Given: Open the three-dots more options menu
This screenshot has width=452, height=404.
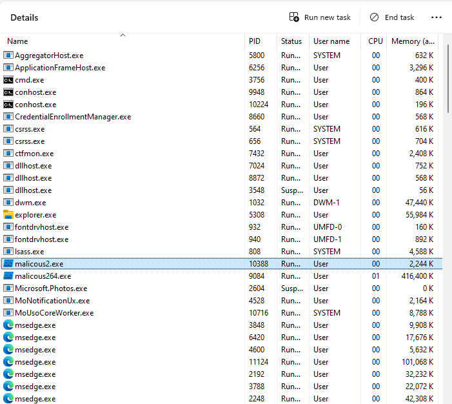Looking at the screenshot, I should click(x=437, y=17).
